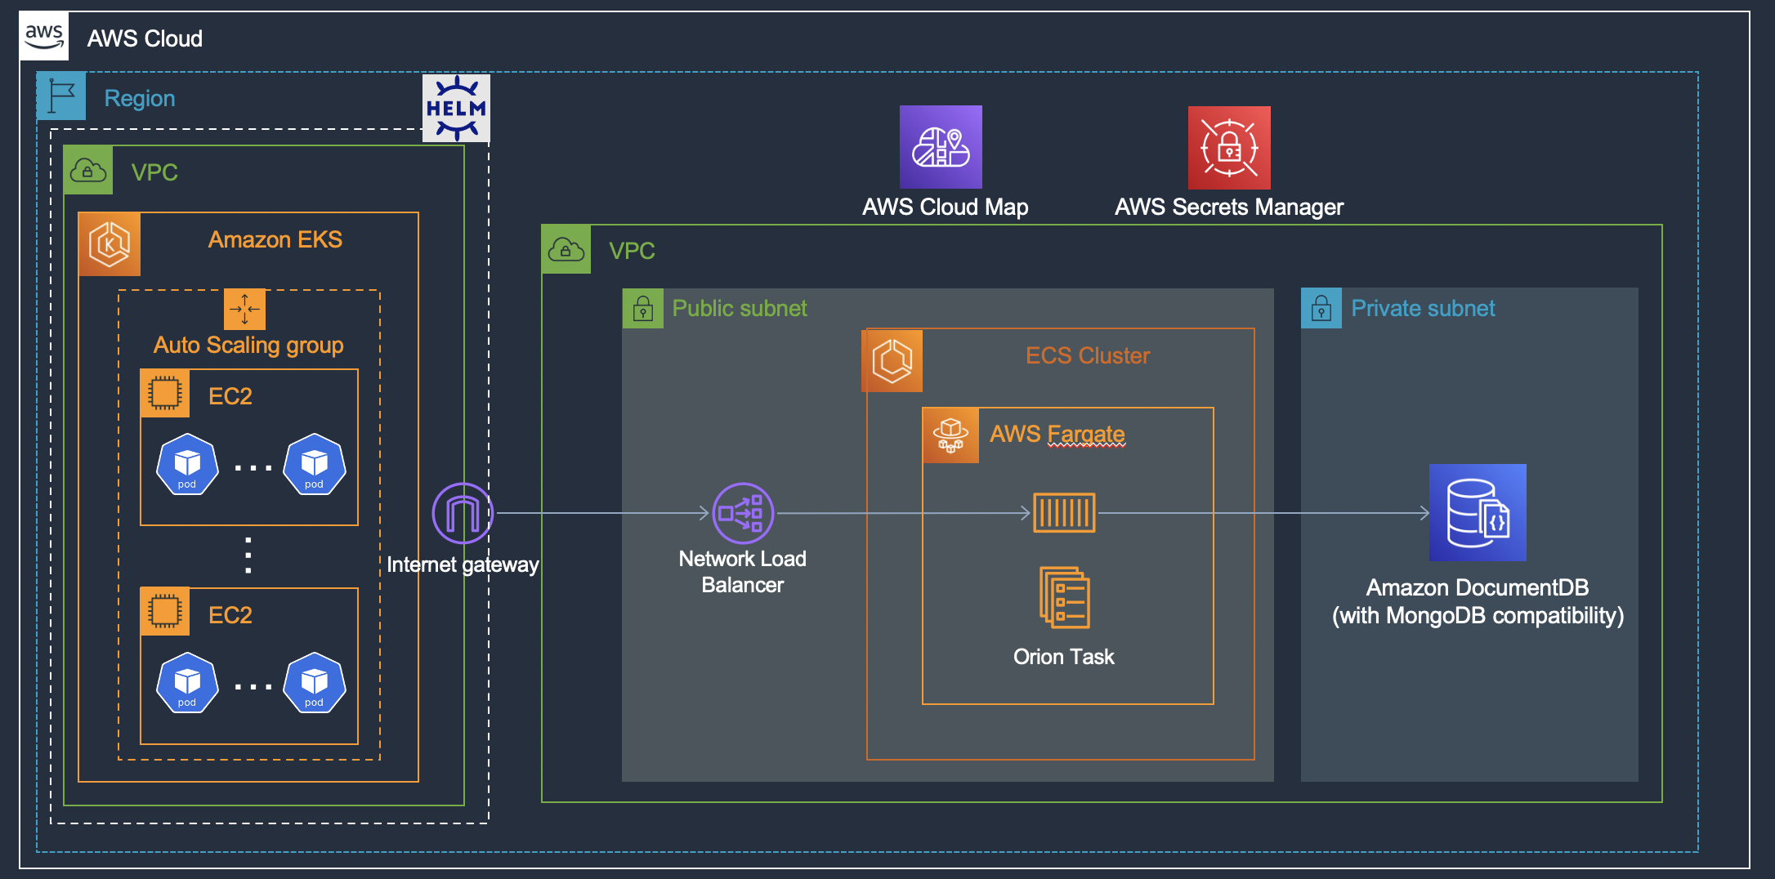Select the Orion Task icon
The image size is (1775, 879).
(x=1064, y=597)
